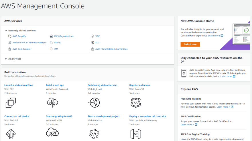Click the AWS Amplify service icon
Screen dimensions: 252x141
tap(10, 36)
